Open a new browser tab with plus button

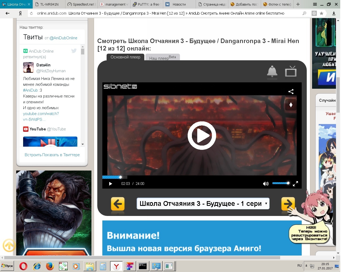tap(298, 4)
